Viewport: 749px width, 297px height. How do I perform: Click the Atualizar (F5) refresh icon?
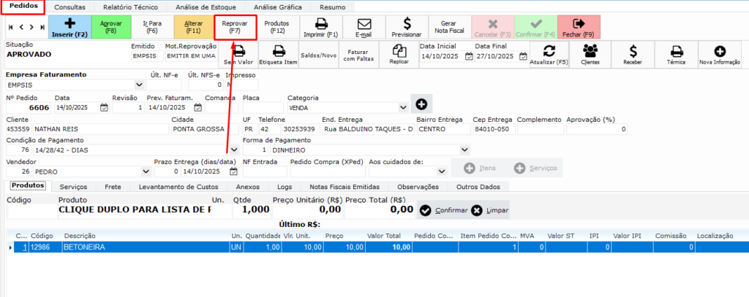[x=549, y=50]
